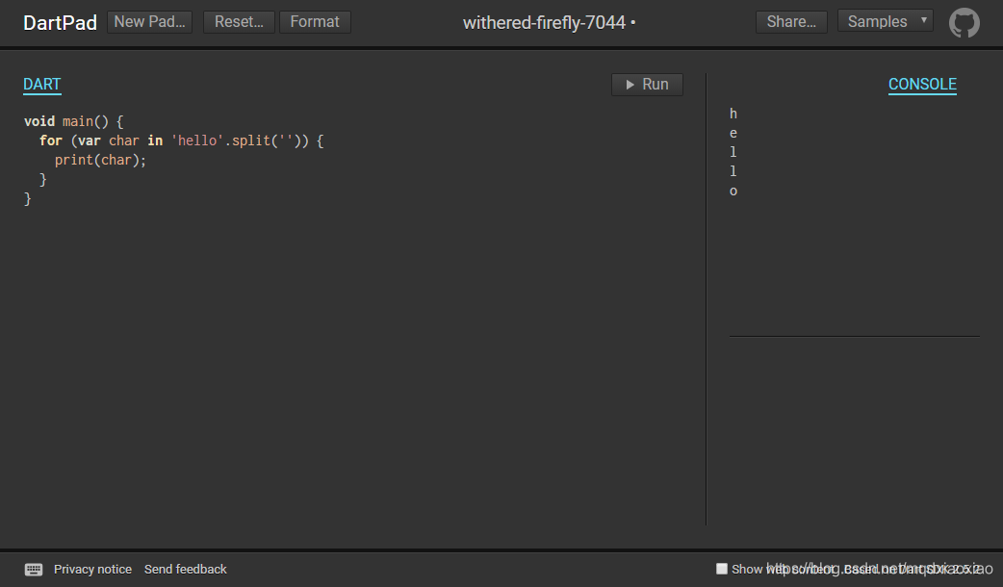Click the 'hello' string in code
The image size is (1003, 587).
[197, 140]
